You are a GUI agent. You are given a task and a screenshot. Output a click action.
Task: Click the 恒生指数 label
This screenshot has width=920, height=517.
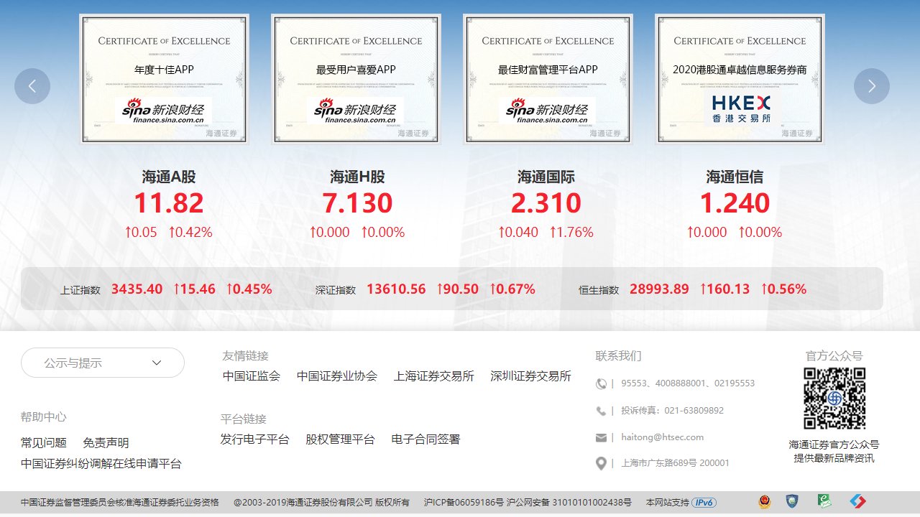click(599, 290)
